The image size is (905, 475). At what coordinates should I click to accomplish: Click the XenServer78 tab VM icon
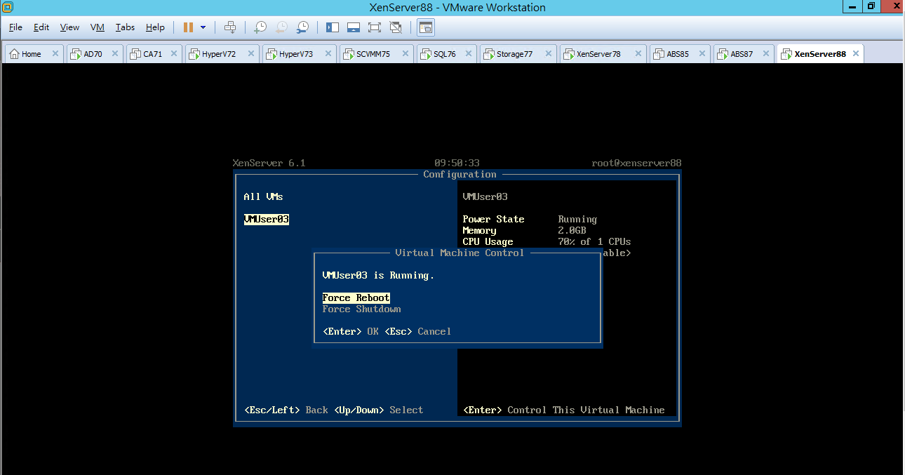coord(569,54)
